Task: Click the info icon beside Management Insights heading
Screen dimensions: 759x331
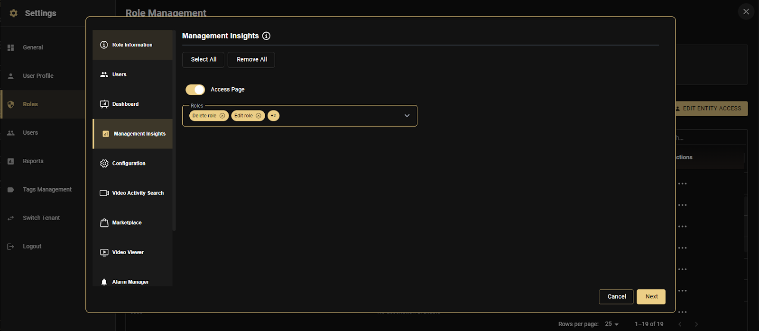Action: pyautogui.click(x=266, y=36)
